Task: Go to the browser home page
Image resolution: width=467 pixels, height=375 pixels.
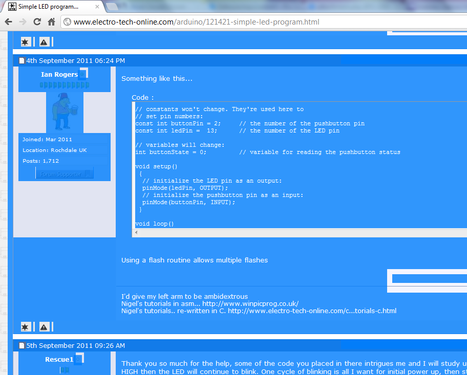Action: [x=51, y=22]
